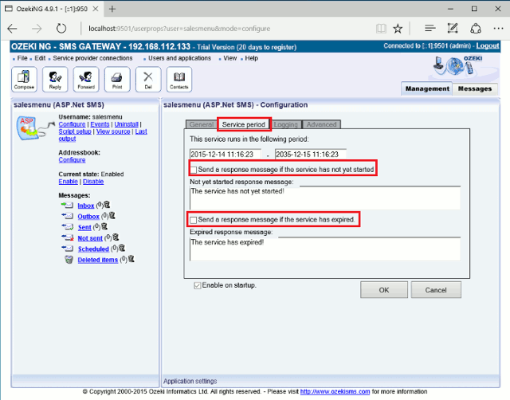Open Service provider connections menu
This screenshot has height=400, width=510.
(92, 58)
